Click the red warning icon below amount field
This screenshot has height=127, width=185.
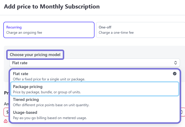pyautogui.click(x=6, y=121)
